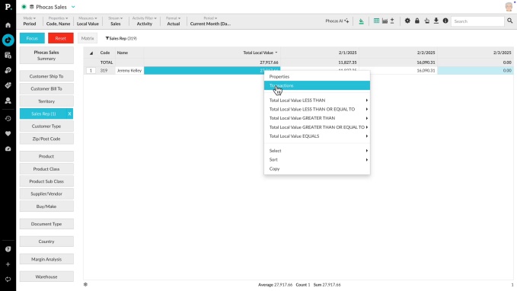Select the Warehouse dimension button

click(46, 277)
